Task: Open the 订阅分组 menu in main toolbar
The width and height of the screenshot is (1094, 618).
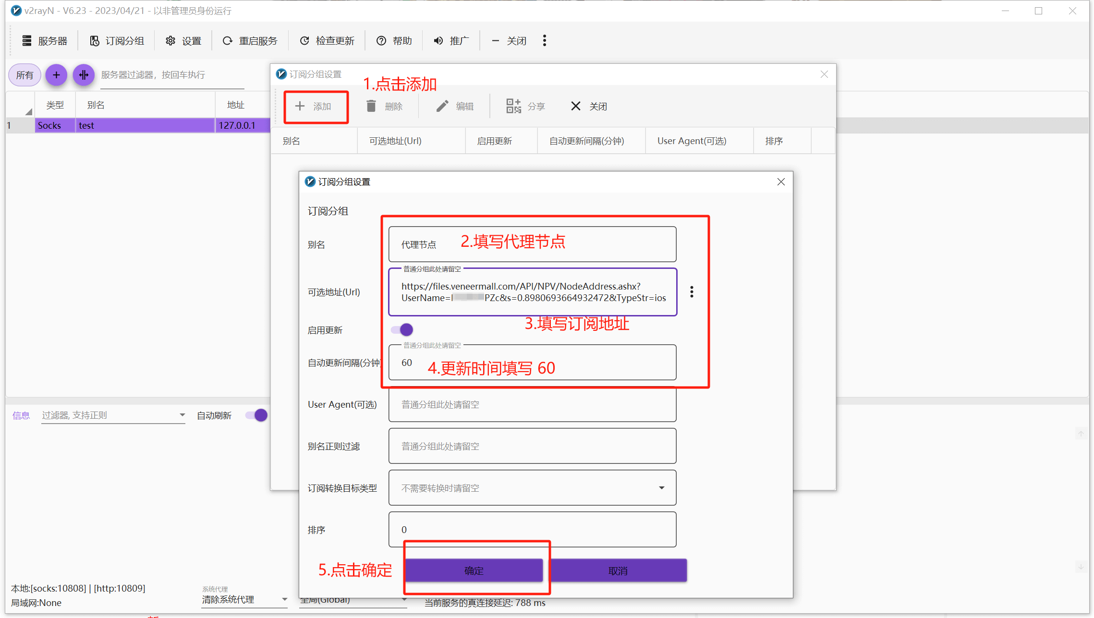Action: (117, 41)
